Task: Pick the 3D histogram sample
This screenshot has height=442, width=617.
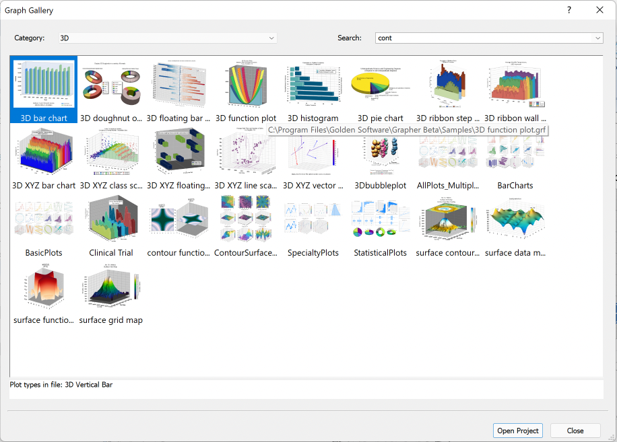Action: pyautogui.click(x=313, y=84)
